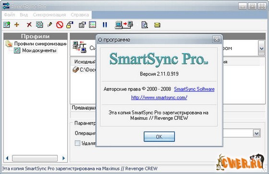Click the document magnifier log icon
This screenshot has height=174, width=269.
point(145,25)
